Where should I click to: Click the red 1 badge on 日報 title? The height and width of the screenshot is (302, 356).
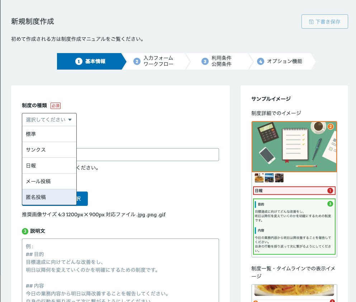[330, 191]
